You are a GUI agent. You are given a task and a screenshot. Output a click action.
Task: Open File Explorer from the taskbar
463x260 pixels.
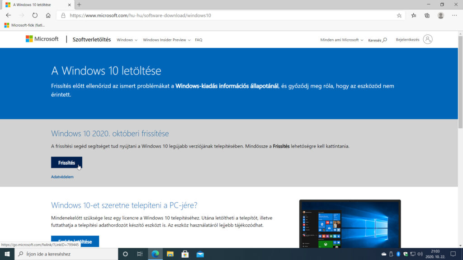[x=170, y=254]
